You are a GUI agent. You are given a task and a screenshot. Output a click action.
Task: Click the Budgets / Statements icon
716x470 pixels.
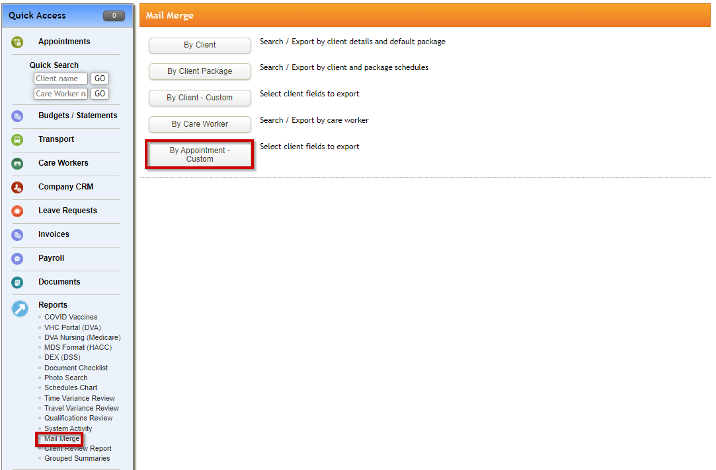click(17, 116)
